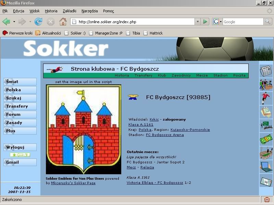Viewport: 274px width, 205px height.
Task: Open Mkcerusky's Sokker Page link
Action: click(73, 183)
